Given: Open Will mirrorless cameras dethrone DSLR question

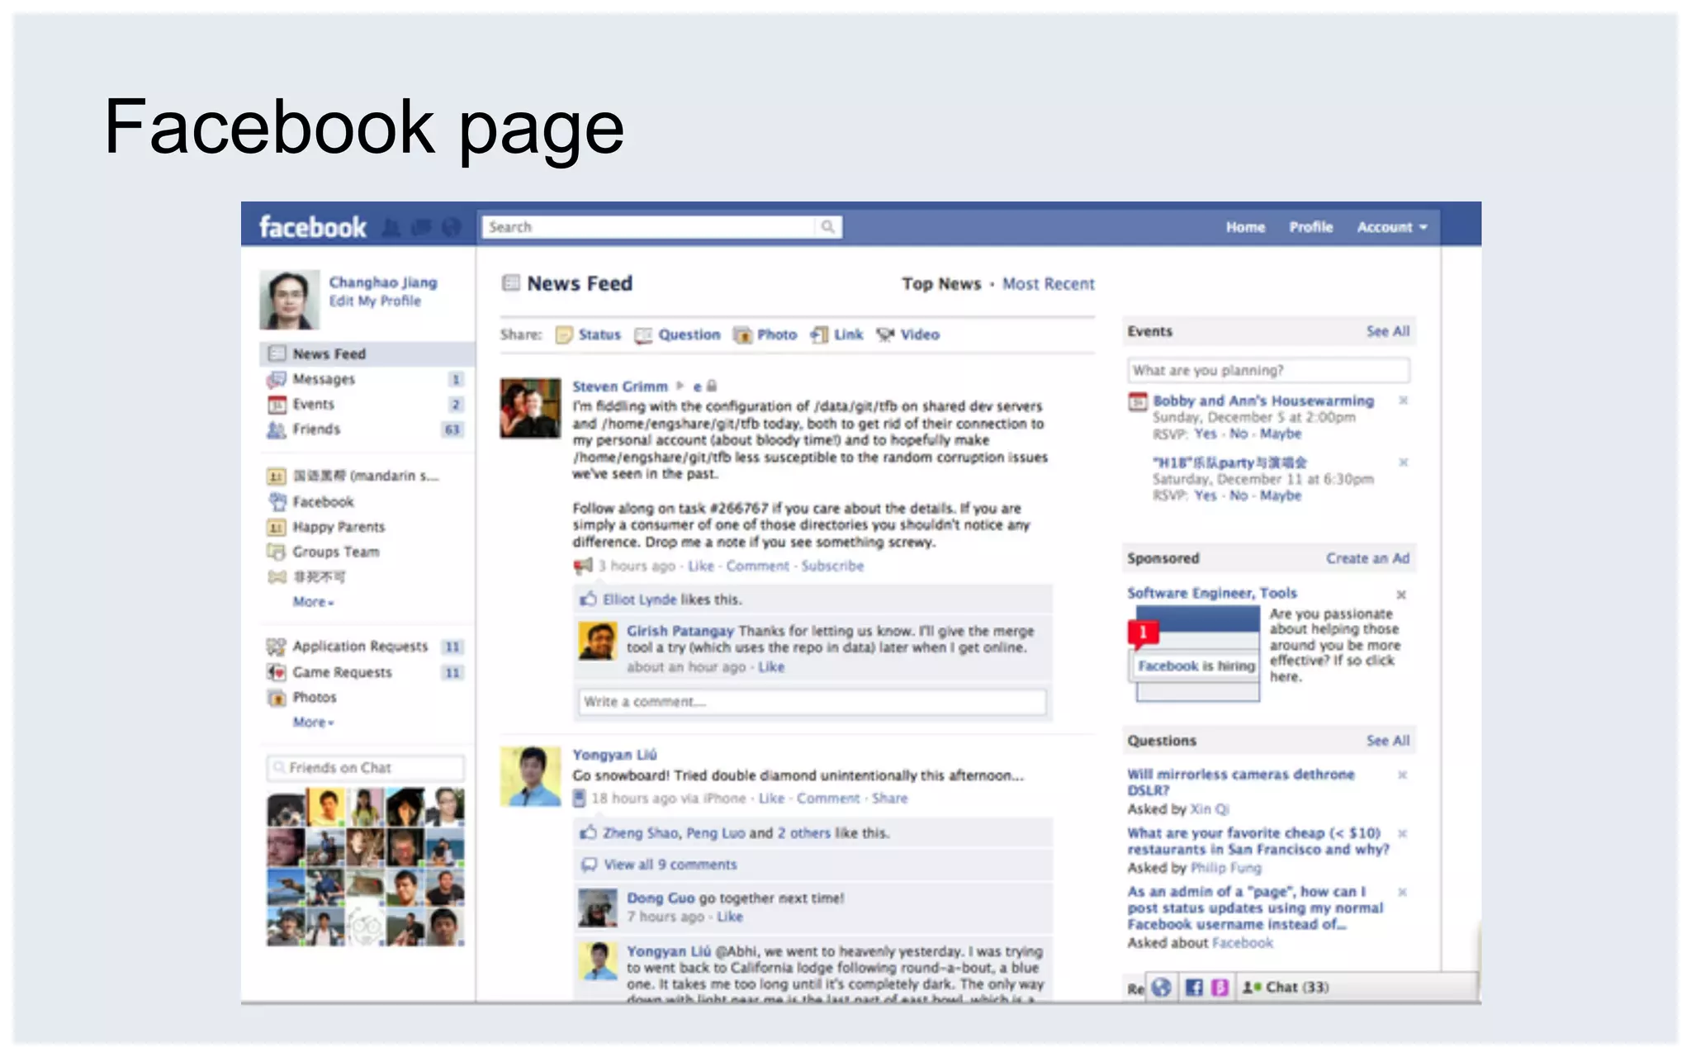Looking at the screenshot, I should point(1240,782).
